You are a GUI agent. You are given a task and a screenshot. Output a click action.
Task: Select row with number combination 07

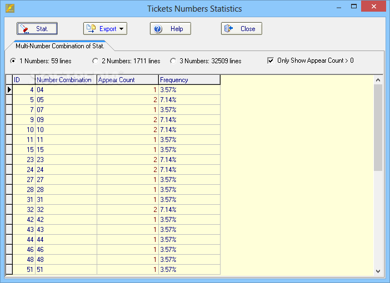click(x=116, y=109)
